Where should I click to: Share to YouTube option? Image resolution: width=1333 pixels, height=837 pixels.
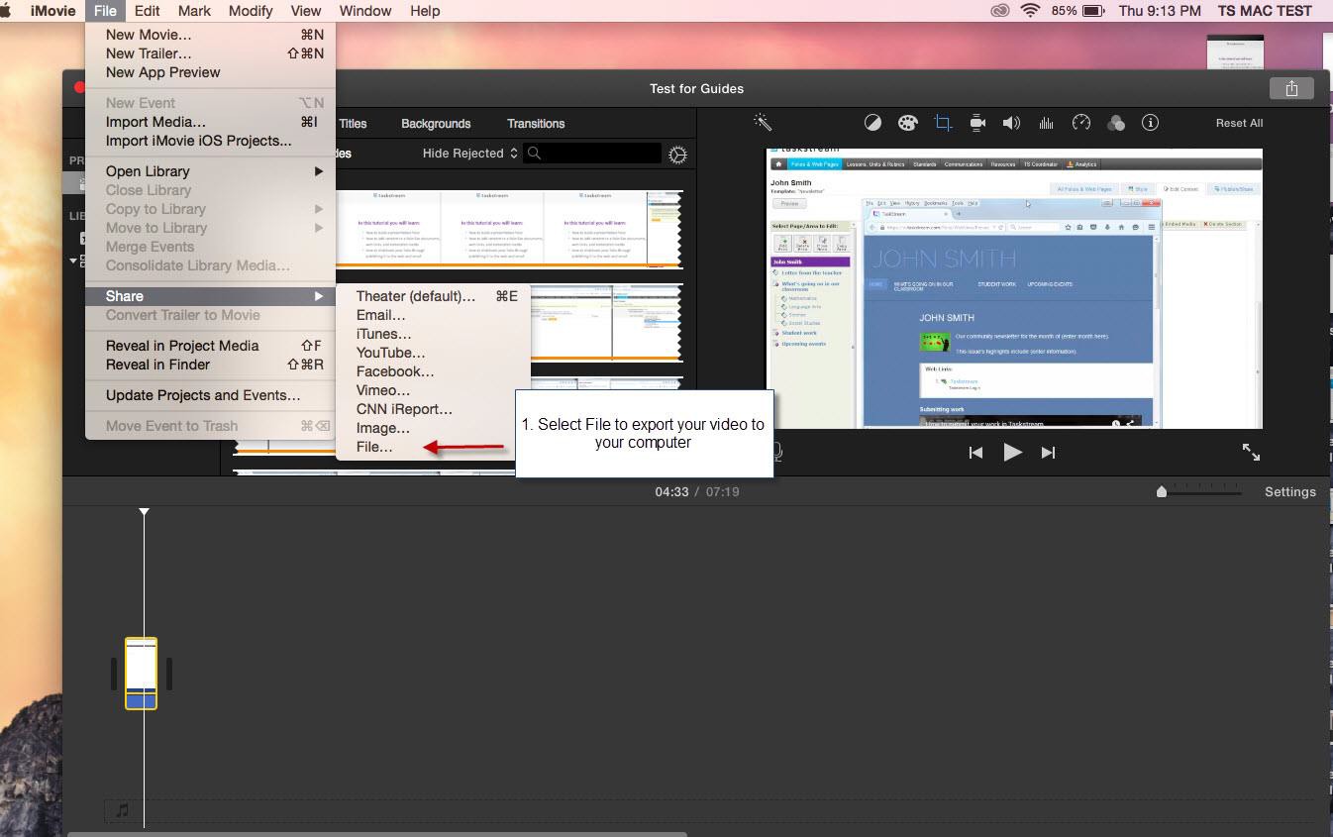pyautogui.click(x=433, y=353)
